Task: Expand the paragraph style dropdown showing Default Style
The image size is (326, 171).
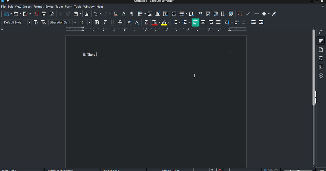Action: click(29, 23)
